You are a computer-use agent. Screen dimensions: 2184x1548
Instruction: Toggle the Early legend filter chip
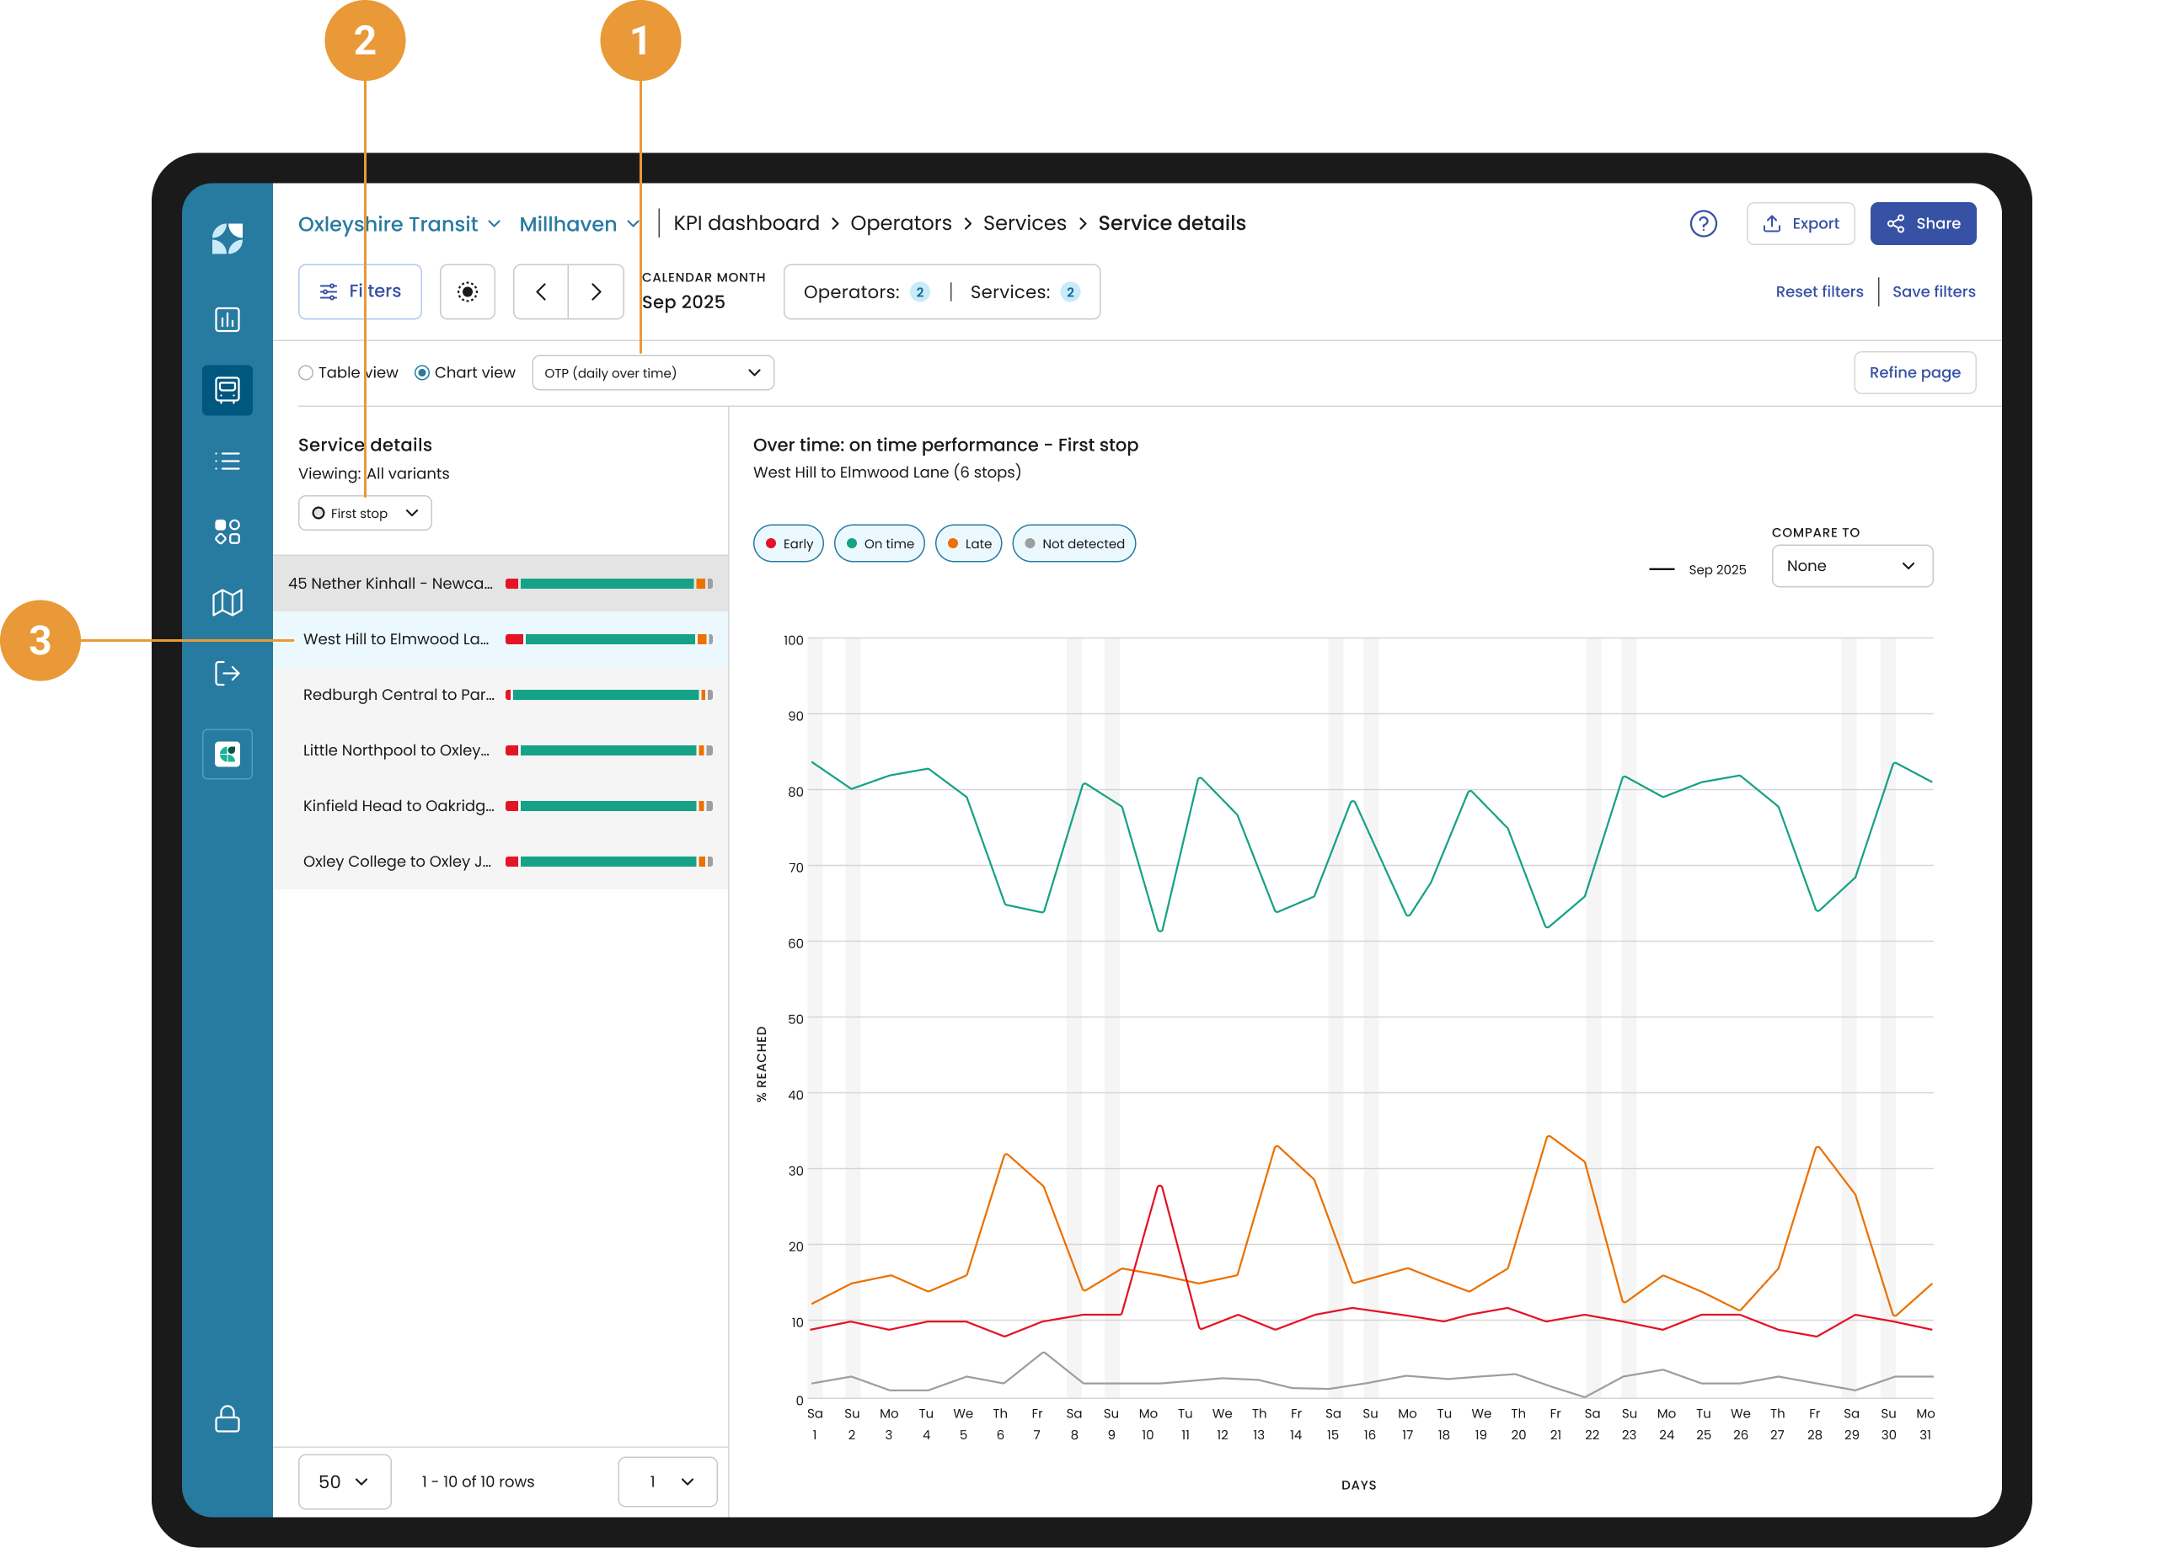click(x=789, y=543)
